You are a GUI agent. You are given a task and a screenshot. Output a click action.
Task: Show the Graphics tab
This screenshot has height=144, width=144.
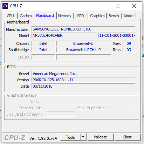click(x=97, y=16)
